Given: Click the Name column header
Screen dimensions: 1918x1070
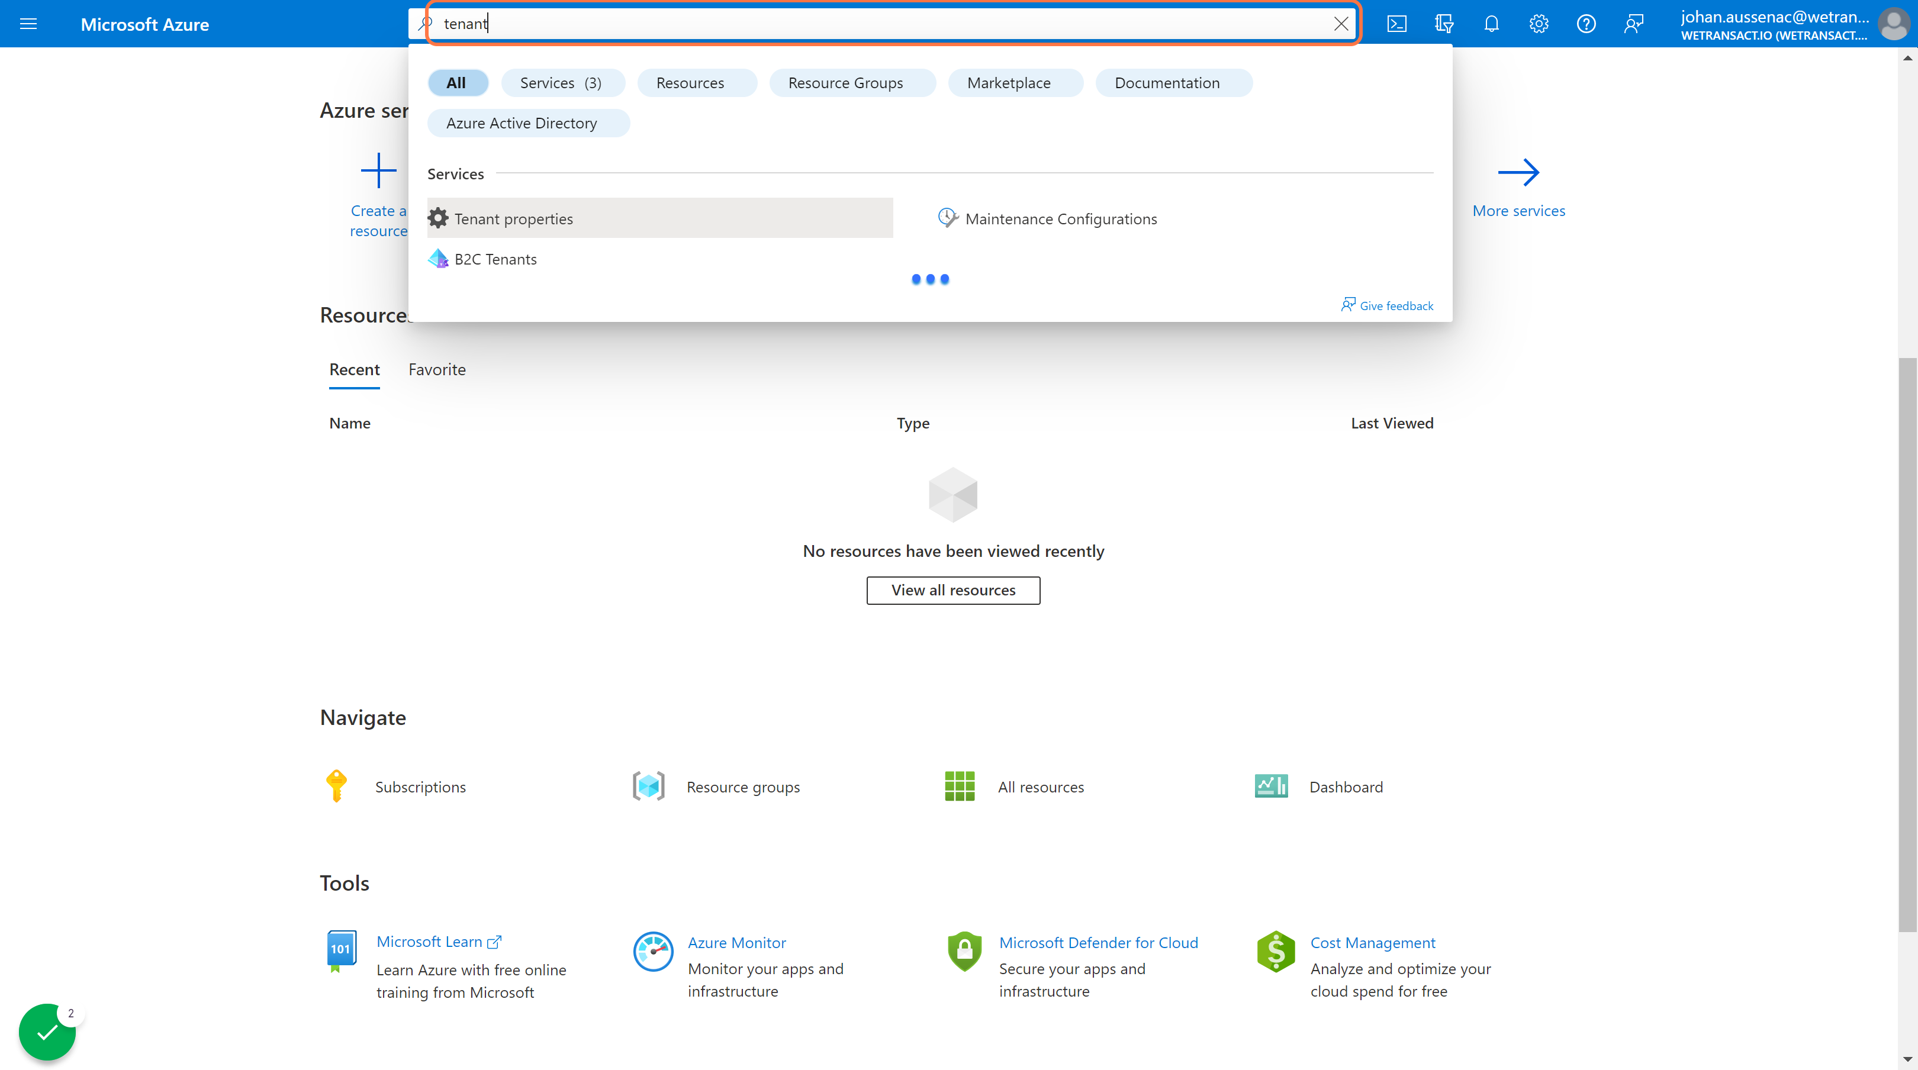Looking at the screenshot, I should tap(349, 423).
